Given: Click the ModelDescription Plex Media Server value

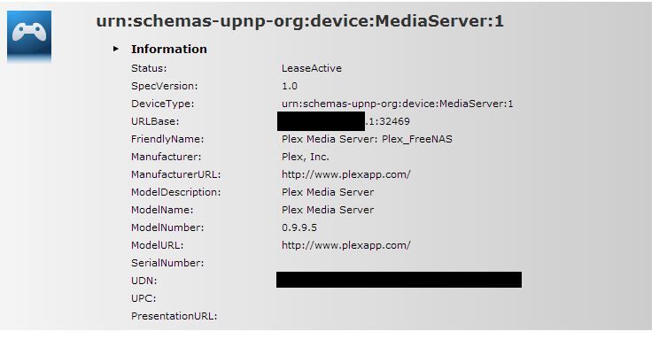Looking at the screenshot, I should pos(328,192).
